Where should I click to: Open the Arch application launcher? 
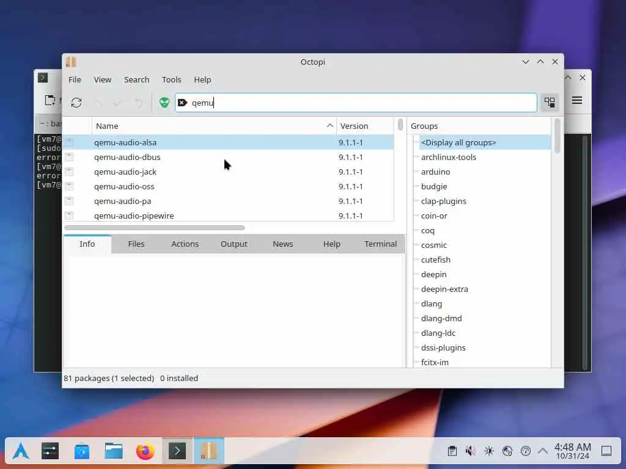pyautogui.click(x=20, y=451)
